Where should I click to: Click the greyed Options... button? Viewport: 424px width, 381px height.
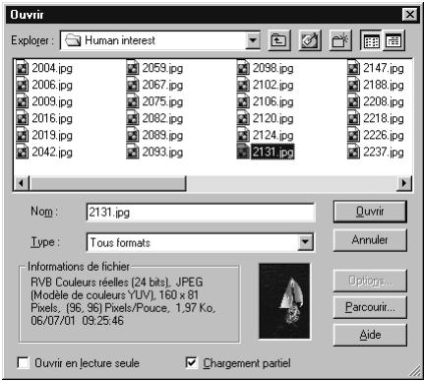click(x=370, y=281)
